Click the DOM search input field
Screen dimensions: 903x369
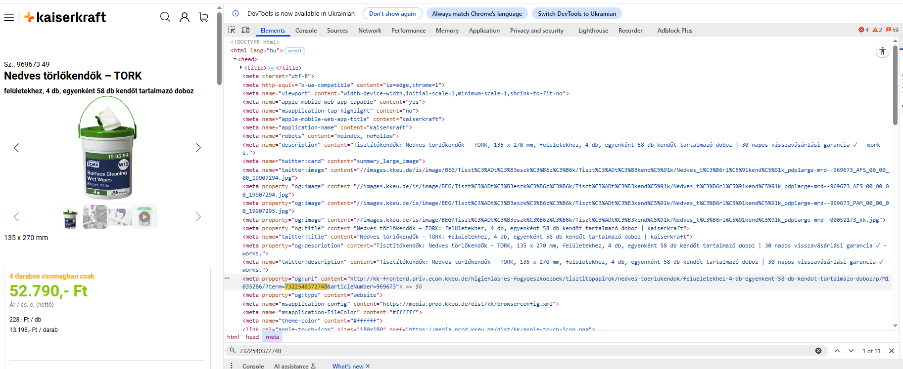click(524, 351)
